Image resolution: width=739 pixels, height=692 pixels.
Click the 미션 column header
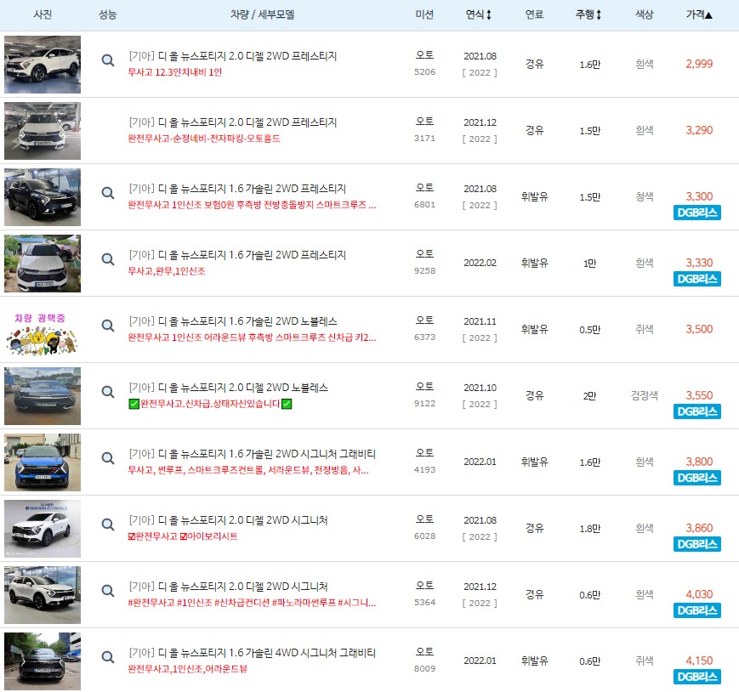pyautogui.click(x=424, y=14)
